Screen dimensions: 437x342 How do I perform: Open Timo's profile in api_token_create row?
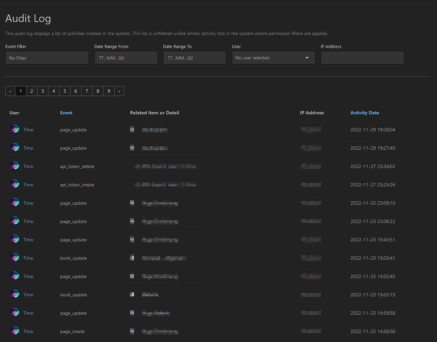[x=28, y=185]
